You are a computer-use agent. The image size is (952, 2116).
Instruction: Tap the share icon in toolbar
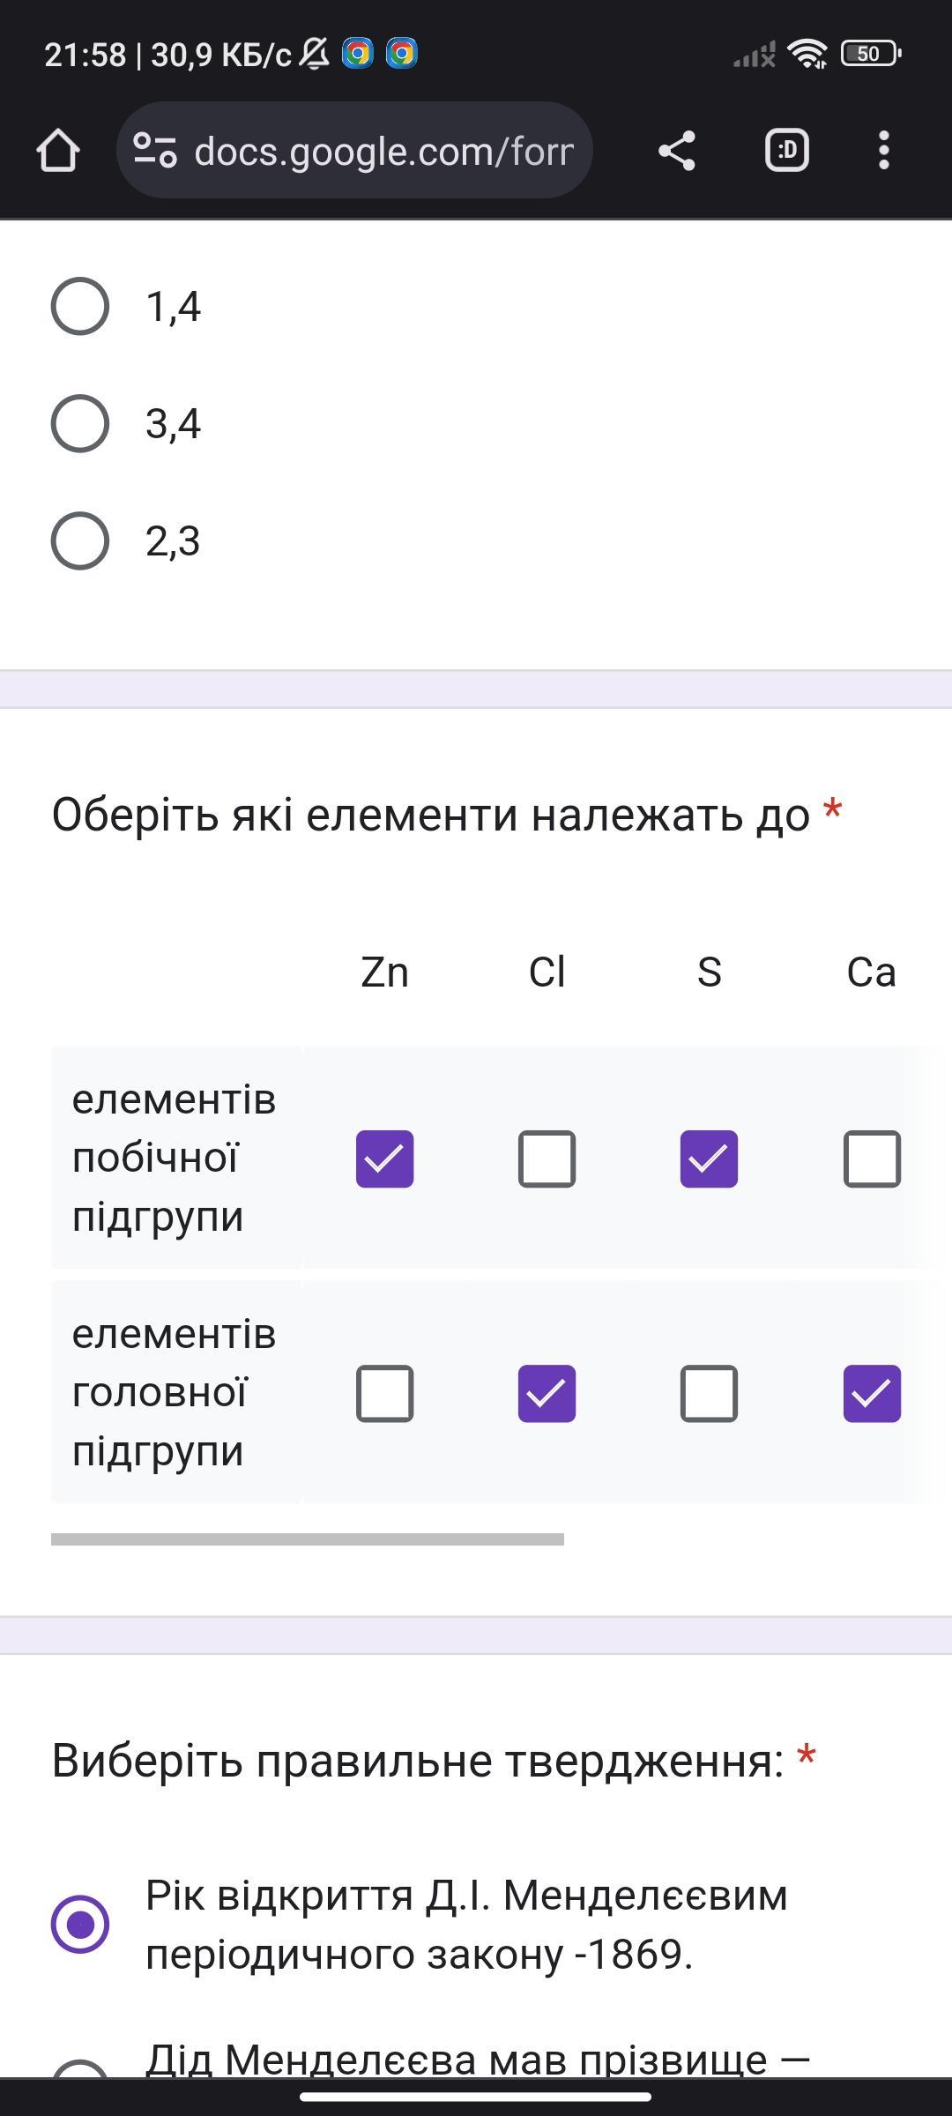click(x=677, y=151)
